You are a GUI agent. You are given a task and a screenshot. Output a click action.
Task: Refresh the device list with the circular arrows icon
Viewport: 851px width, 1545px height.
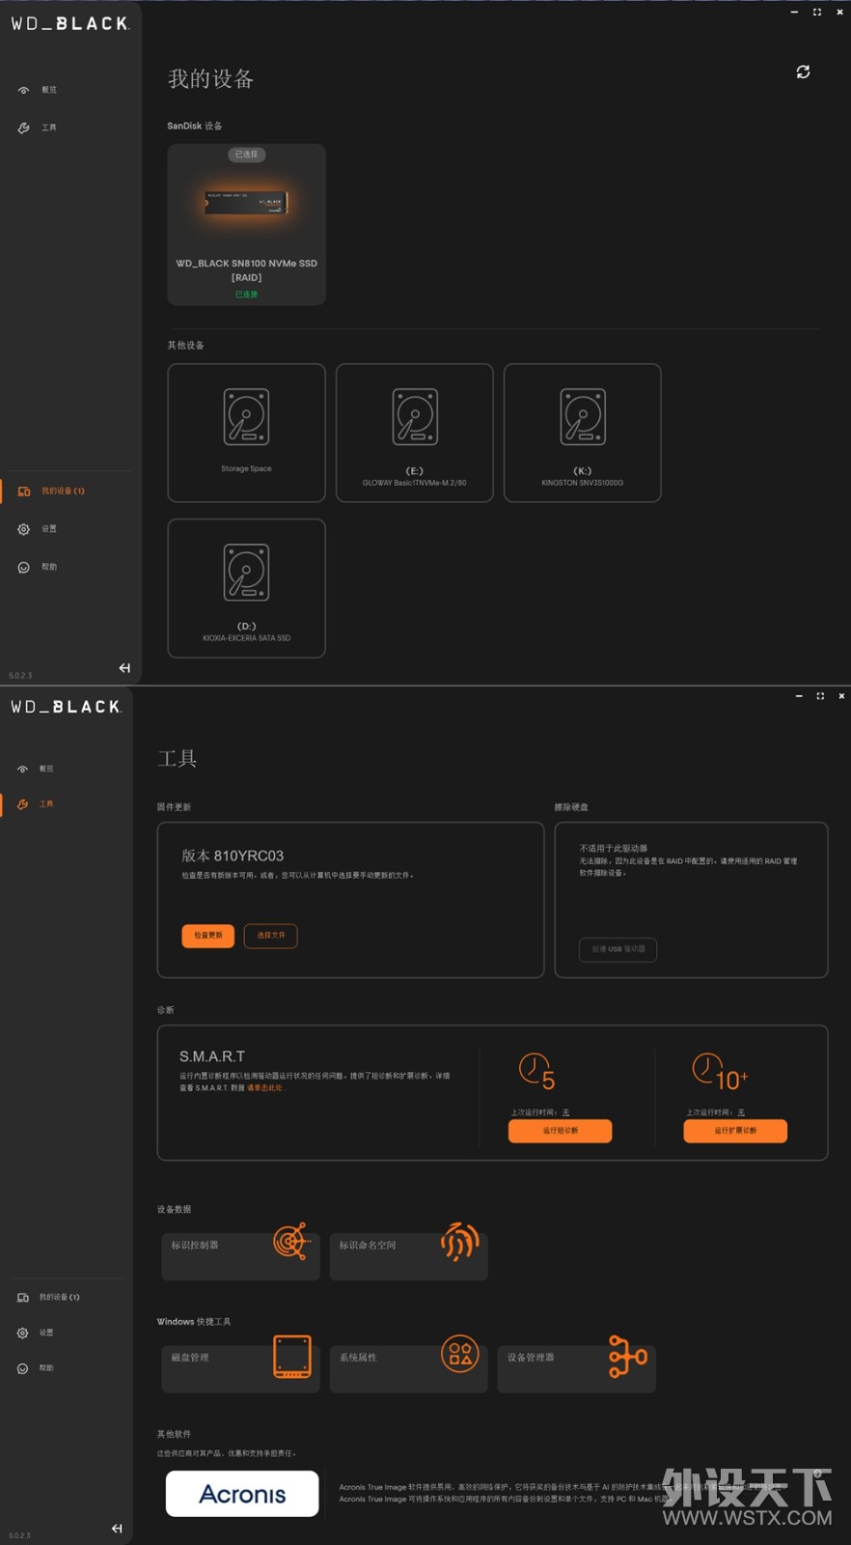803,72
